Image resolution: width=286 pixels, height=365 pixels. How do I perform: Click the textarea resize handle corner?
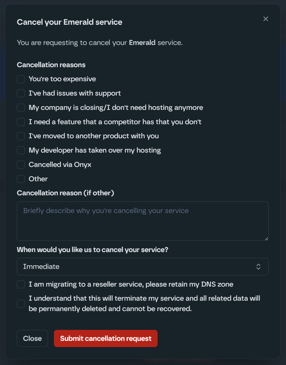tap(266, 239)
